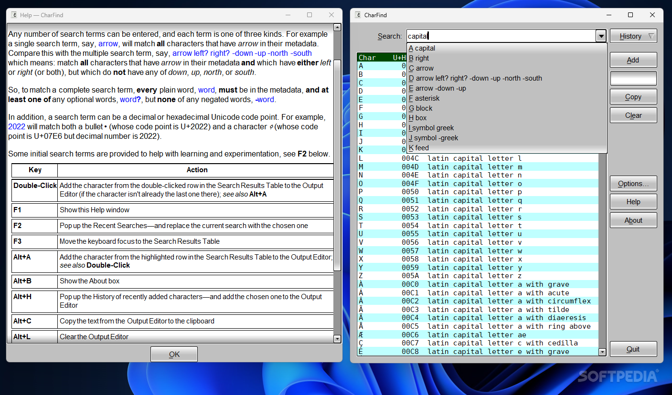Select row 'latin capital letter z'
This screenshot has width=672, height=395.
[478, 276]
